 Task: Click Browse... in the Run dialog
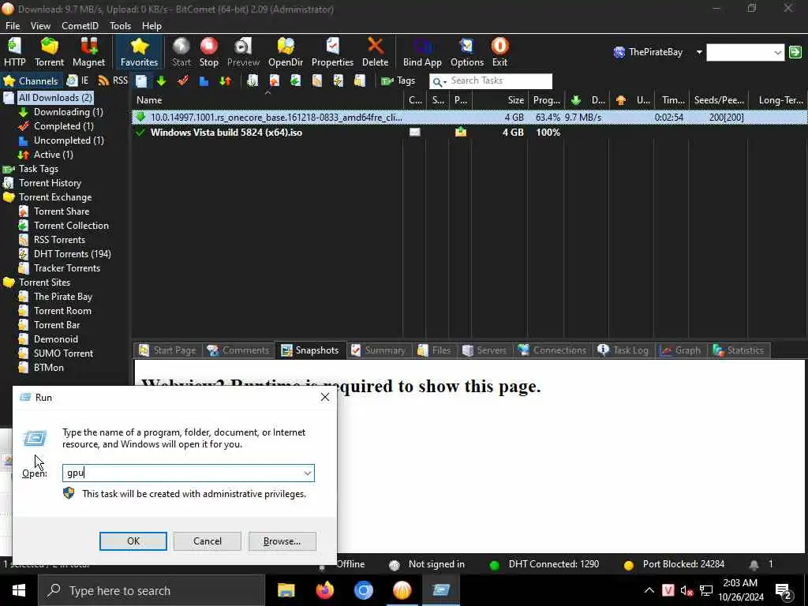click(282, 541)
